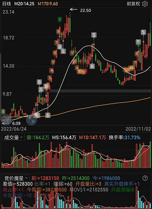Open 成交量 indicator dropdown
This screenshot has width=152, height=209.
point(13,138)
